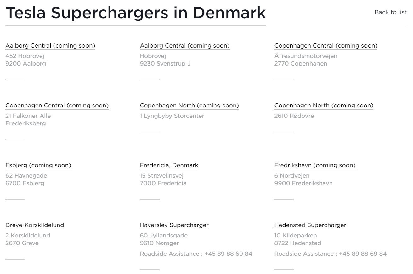Open Copenhagen Central on Øresundsmotorvejen
Image resolution: width=413 pixels, height=274 pixels.
326,46
